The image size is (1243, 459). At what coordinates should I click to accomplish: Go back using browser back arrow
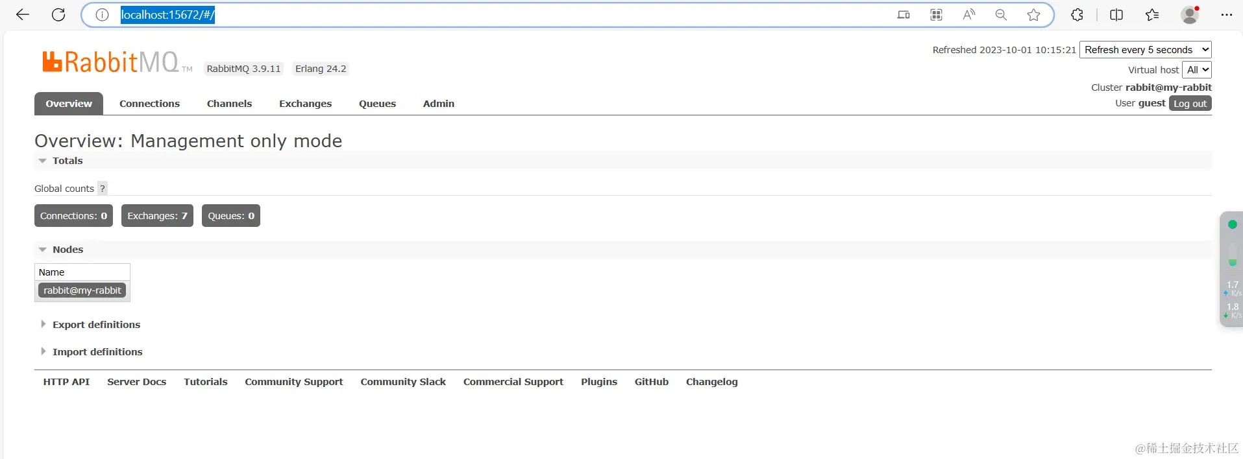(x=23, y=15)
